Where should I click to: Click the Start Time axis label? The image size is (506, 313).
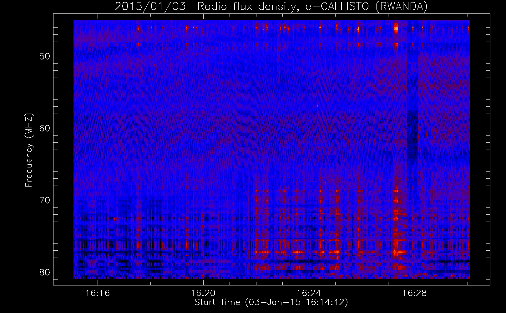[x=271, y=302]
